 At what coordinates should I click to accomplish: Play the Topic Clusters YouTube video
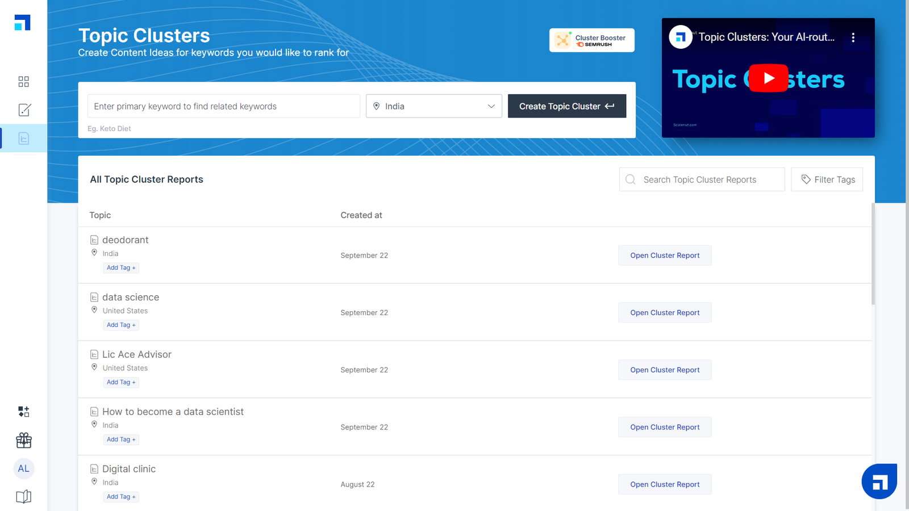pos(768,78)
